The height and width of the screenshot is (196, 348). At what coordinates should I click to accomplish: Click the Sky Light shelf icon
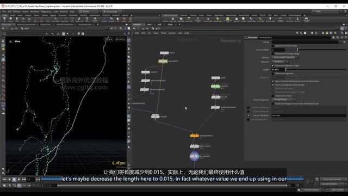click(x=237, y=20)
